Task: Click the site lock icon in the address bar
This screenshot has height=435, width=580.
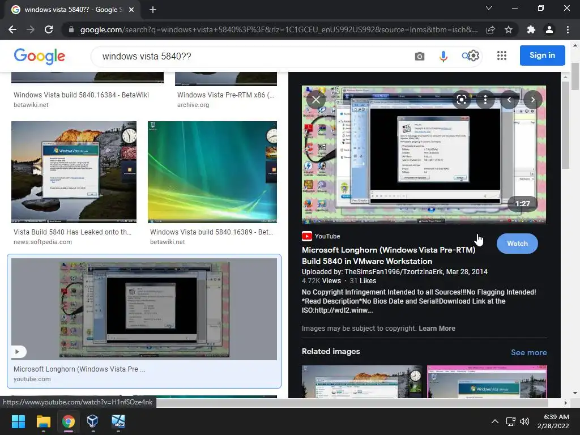Action: pyautogui.click(x=71, y=29)
